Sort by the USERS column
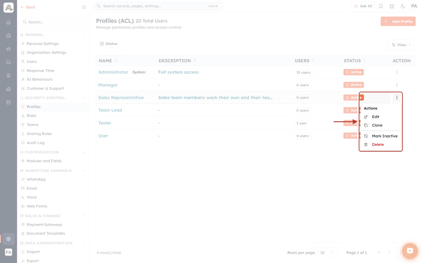The width and height of the screenshot is (422, 263). point(304,61)
